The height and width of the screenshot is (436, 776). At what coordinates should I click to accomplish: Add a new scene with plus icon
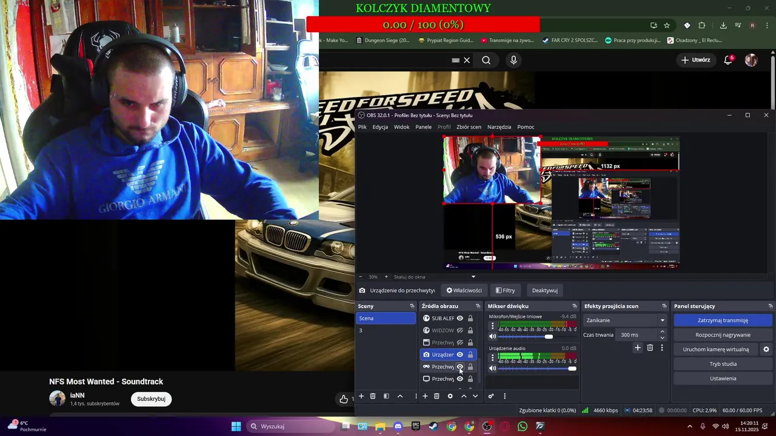361,396
